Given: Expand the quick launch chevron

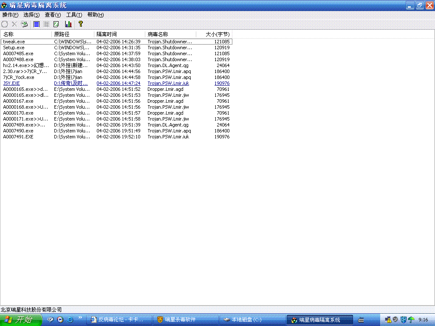Looking at the screenshot, I should (x=80, y=318).
